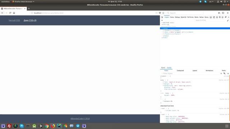Click the #BlondieCode © 2018 footer link
Screen dimensions: 230x129
[x=80, y=119]
